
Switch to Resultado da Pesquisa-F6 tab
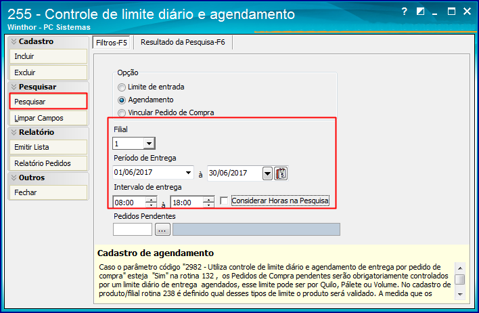183,42
